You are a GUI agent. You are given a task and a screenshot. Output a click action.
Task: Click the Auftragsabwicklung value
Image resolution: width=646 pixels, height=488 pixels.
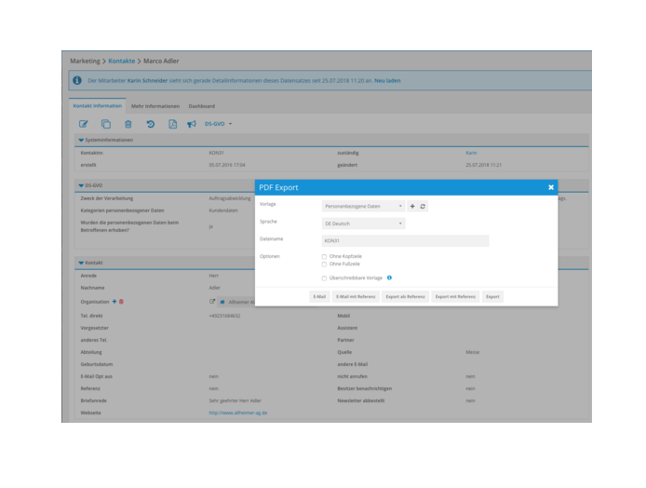[230, 198]
